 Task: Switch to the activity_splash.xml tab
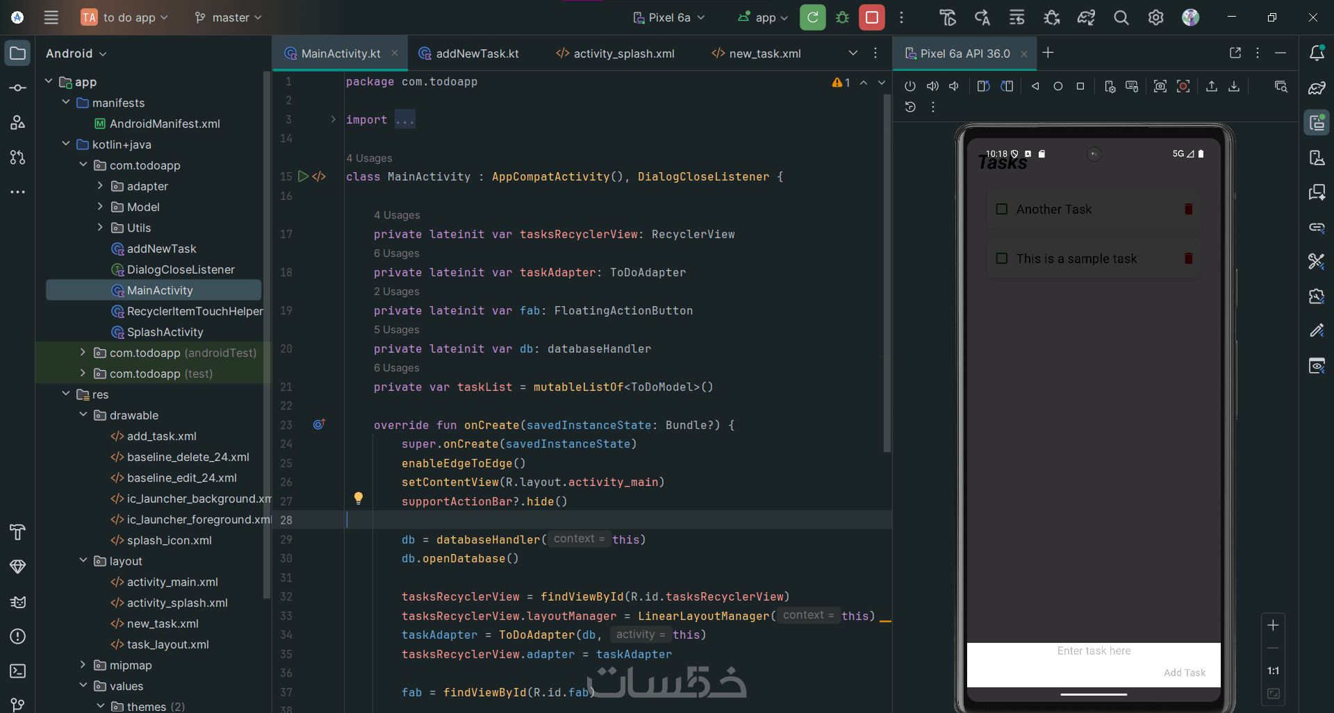[615, 53]
